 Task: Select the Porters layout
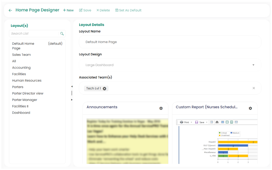37,87
